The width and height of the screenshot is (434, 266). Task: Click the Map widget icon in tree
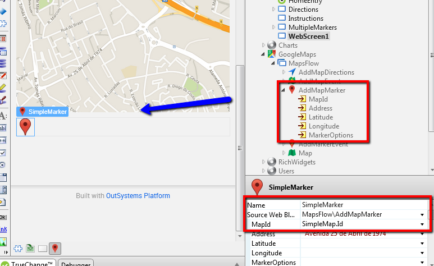(292, 153)
